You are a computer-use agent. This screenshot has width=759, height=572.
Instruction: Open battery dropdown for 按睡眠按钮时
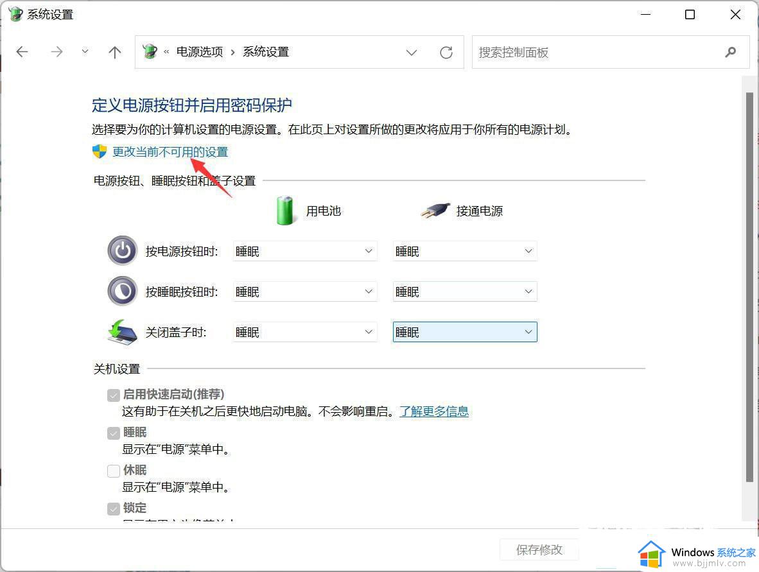(x=305, y=291)
